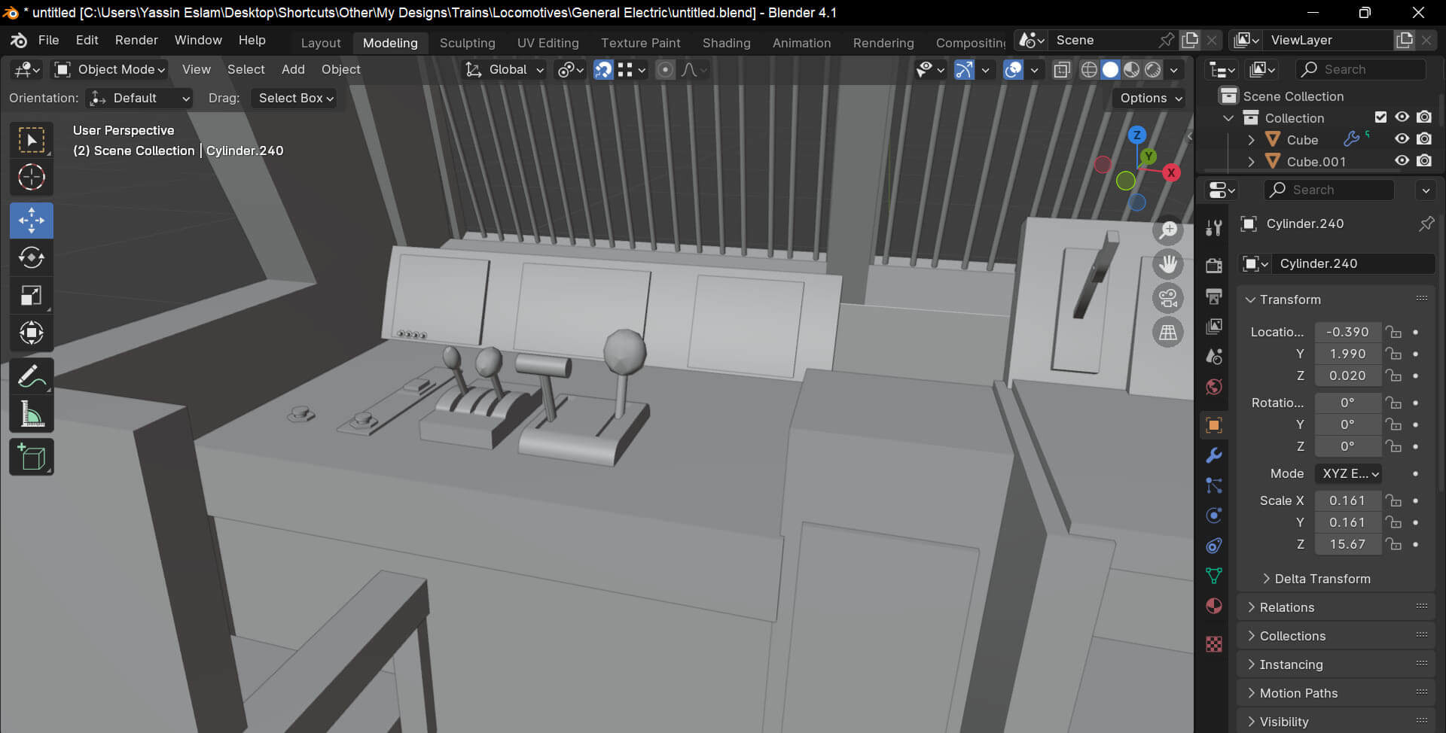Image resolution: width=1446 pixels, height=733 pixels.
Task: Toggle camera view in viewport
Action: coord(1168,299)
